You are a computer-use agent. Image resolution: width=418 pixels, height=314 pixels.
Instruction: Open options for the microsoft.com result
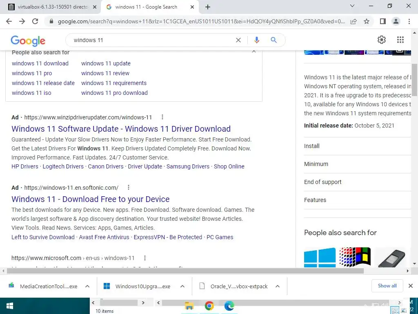coord(145,258)
